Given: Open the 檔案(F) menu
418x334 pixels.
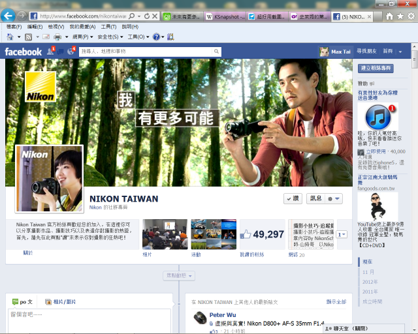Looking at the screenshot, I should pyautogui.click(x=14, y=27).
